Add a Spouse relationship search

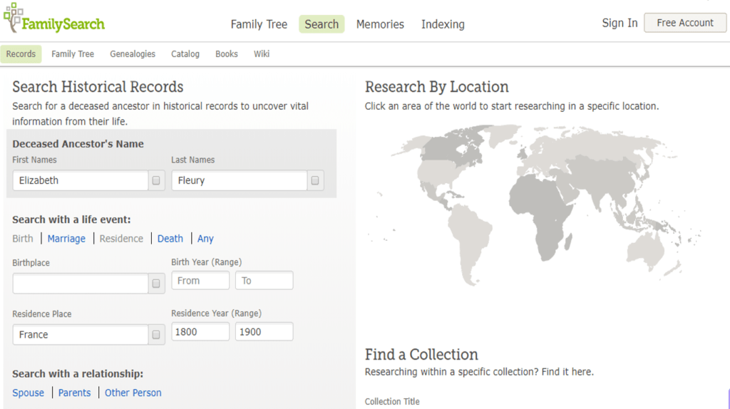[28, 393]
